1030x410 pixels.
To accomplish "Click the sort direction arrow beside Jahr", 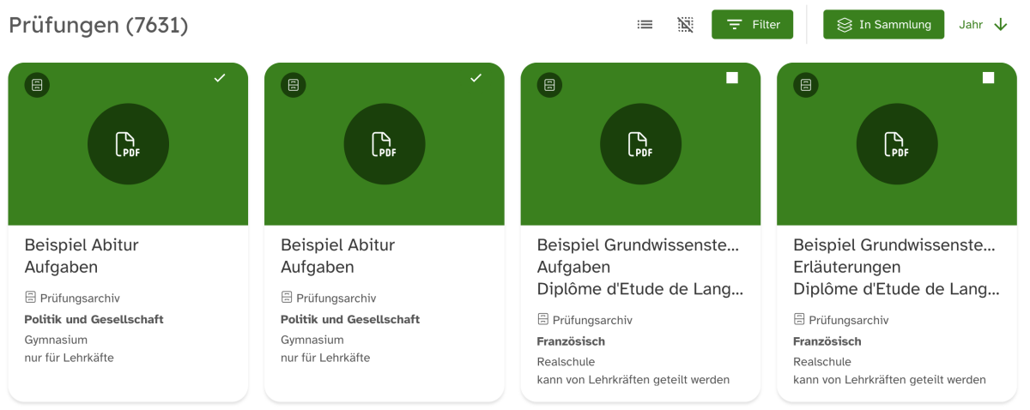I will (1000, 25).
